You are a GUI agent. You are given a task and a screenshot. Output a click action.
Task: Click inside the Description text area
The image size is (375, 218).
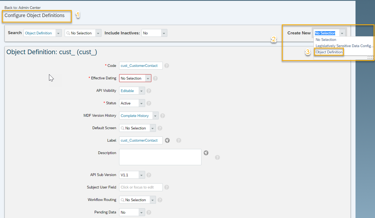point(160,157)
